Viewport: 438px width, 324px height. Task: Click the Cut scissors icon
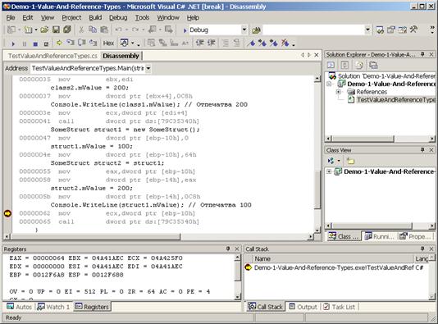(81, 30)
